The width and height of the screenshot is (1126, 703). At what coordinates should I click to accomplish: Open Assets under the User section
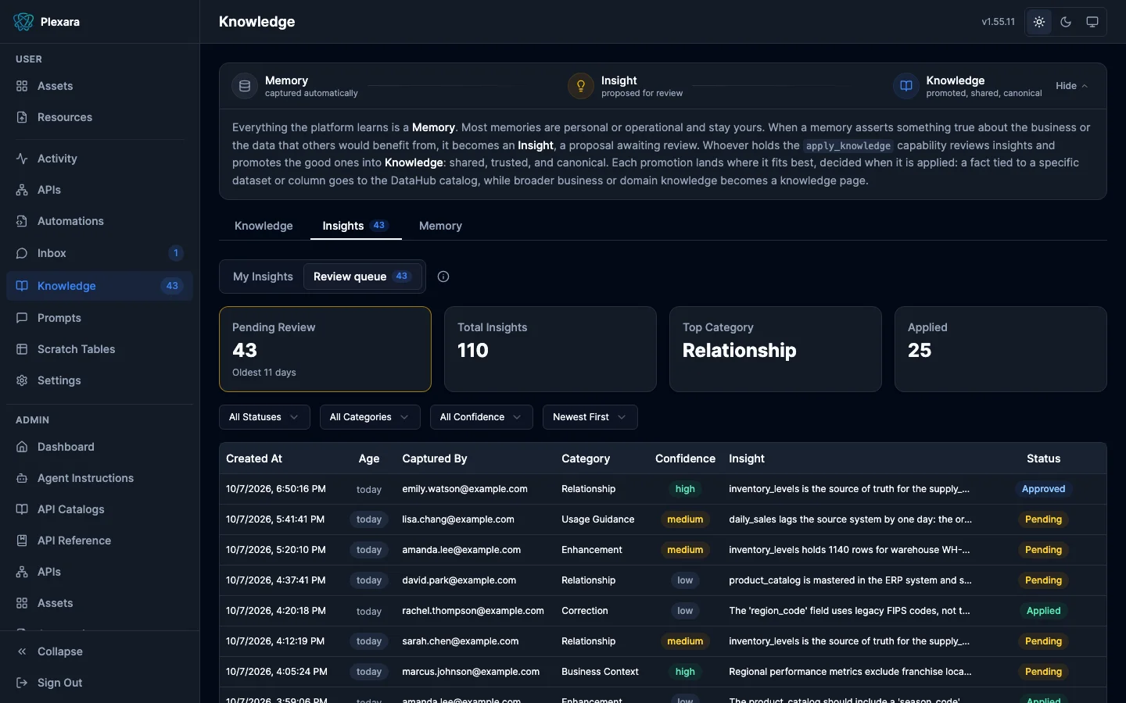tap(99, 86)
